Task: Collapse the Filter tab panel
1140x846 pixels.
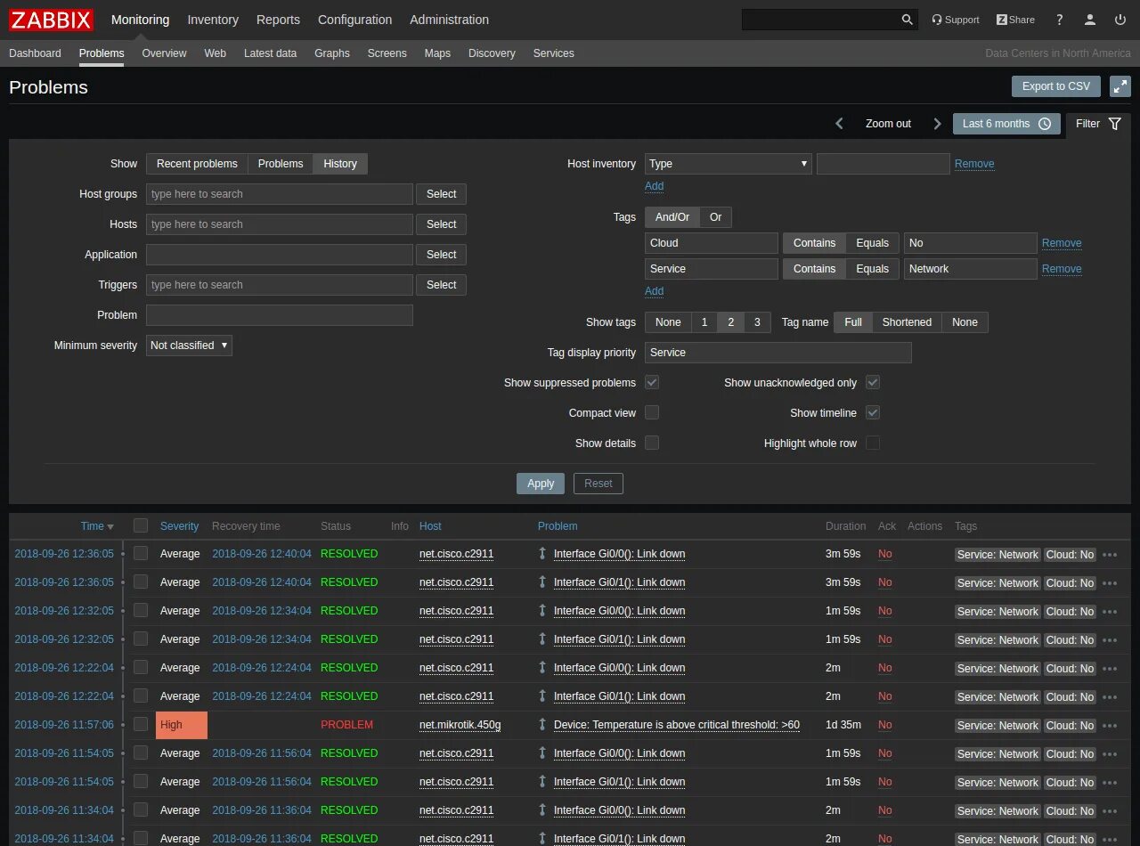Action: point(1098,124)
